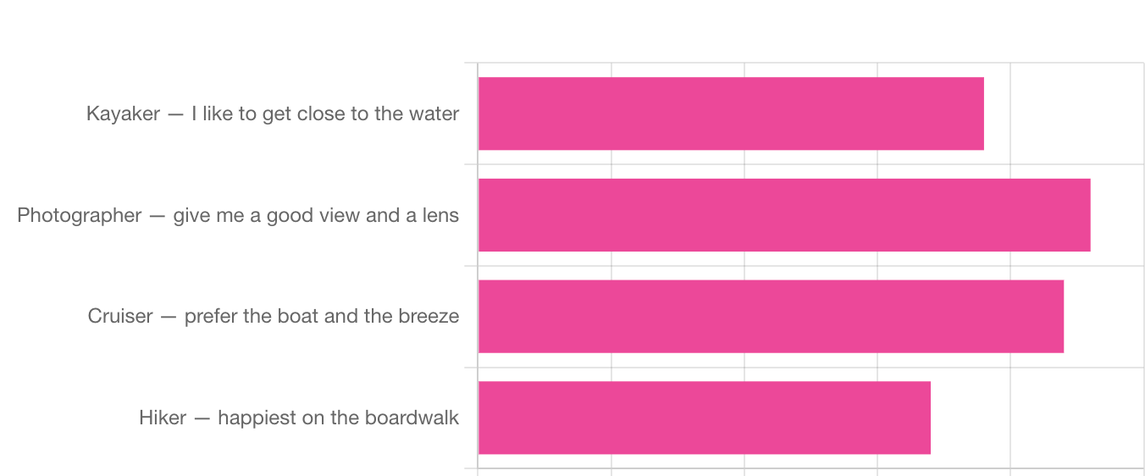Click empty plot area beside the Kayaker bar's end
Image resolution: width=1145 pixels, height=476 pixels.
click(x=1064, y=113)
